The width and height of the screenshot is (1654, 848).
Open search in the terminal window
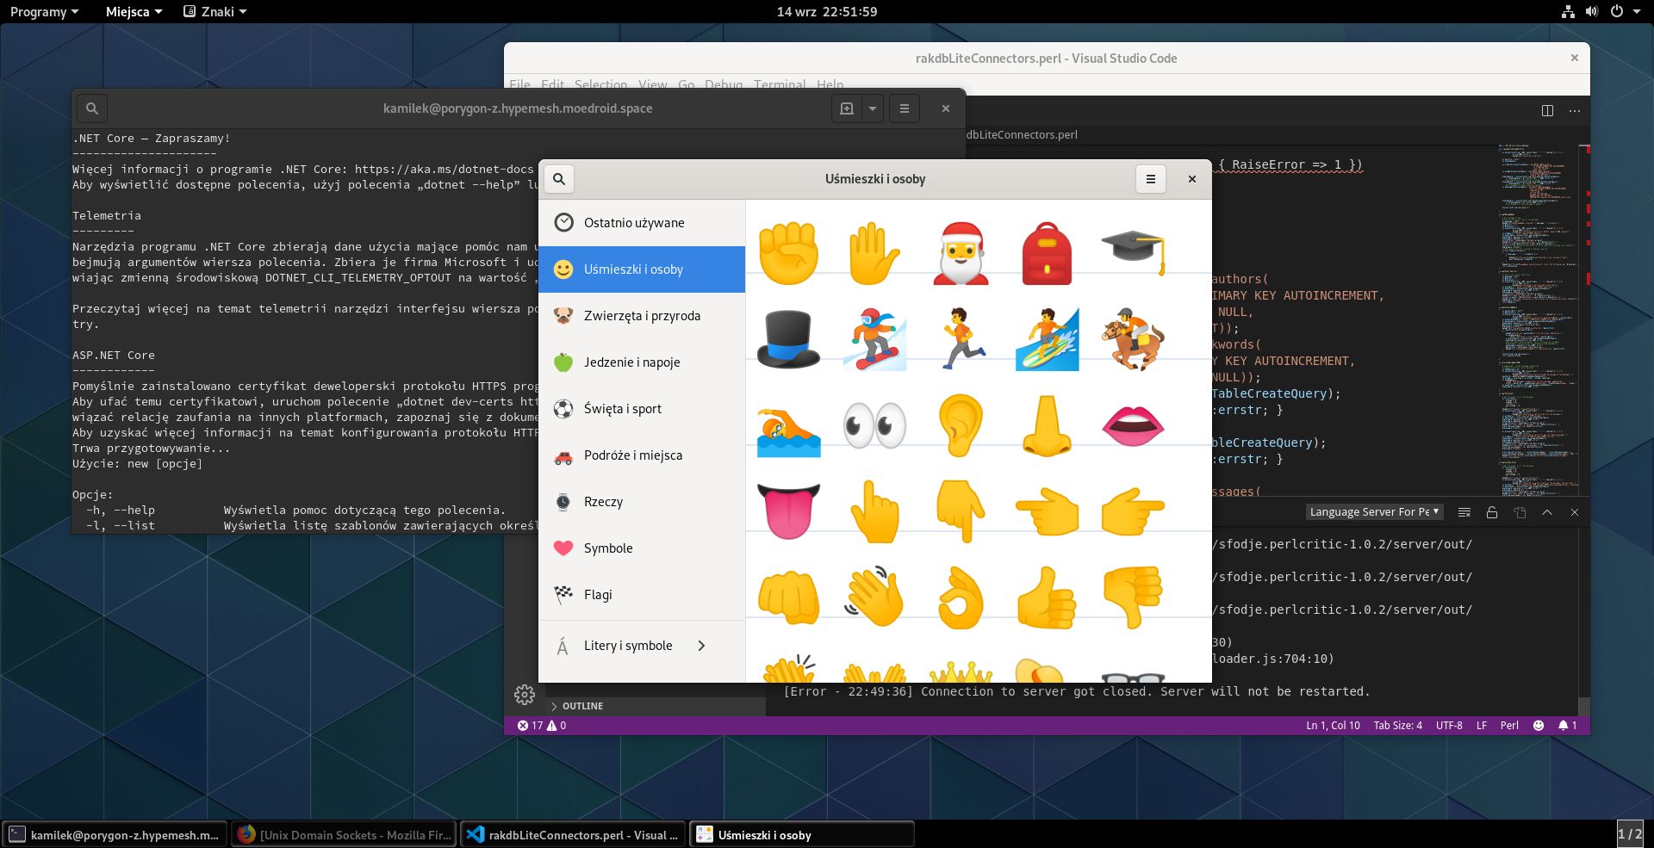[91, 108]
